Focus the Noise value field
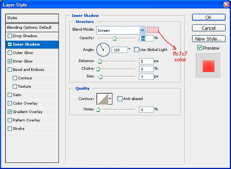This screenshot has width=231, height=169. (146, 110)
